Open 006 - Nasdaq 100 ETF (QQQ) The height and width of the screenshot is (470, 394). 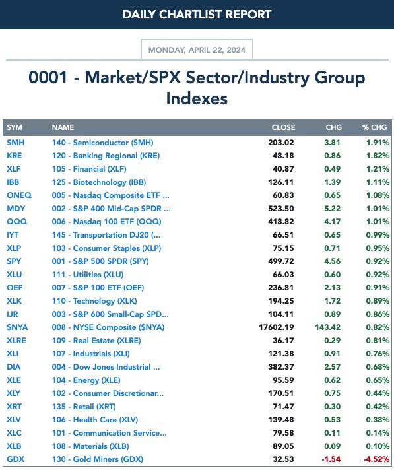coord(106,222)
